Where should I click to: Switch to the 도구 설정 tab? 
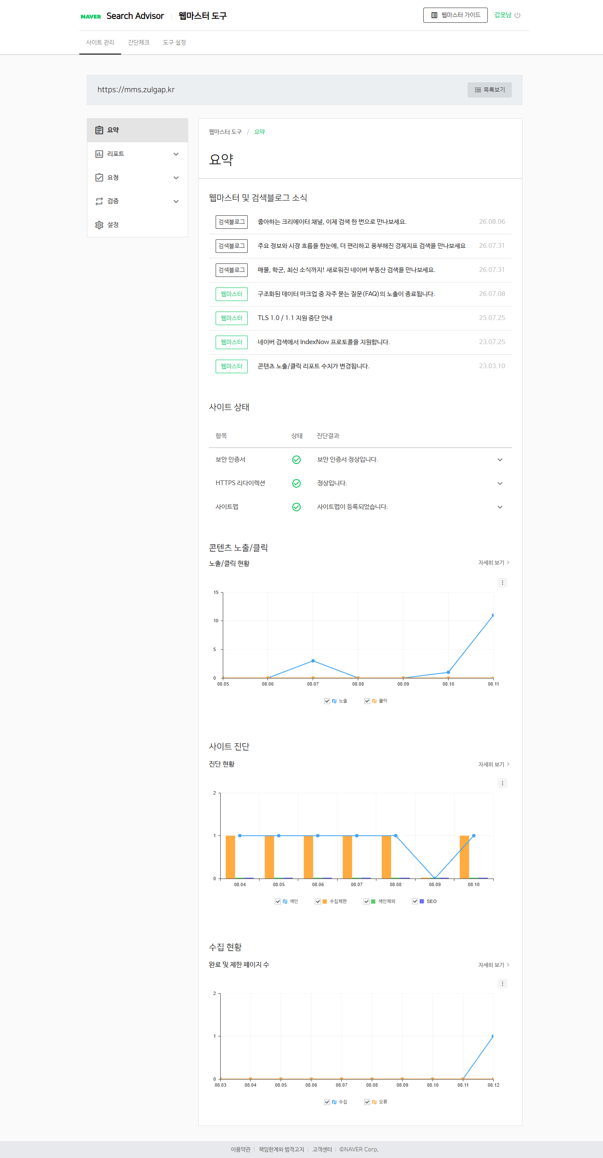pyautogui.click(x=174, y=42)
